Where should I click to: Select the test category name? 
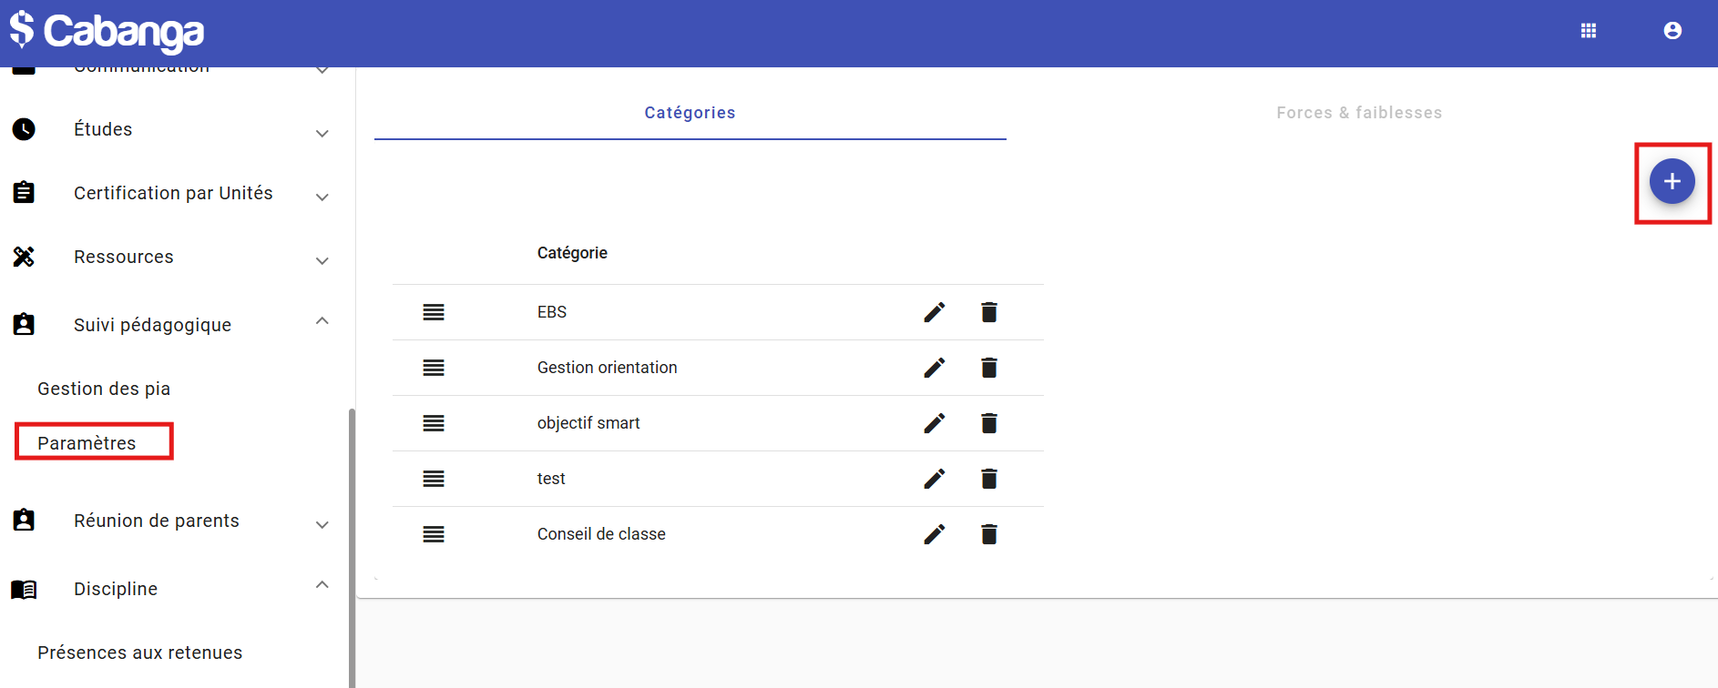(x=551, y=479)
